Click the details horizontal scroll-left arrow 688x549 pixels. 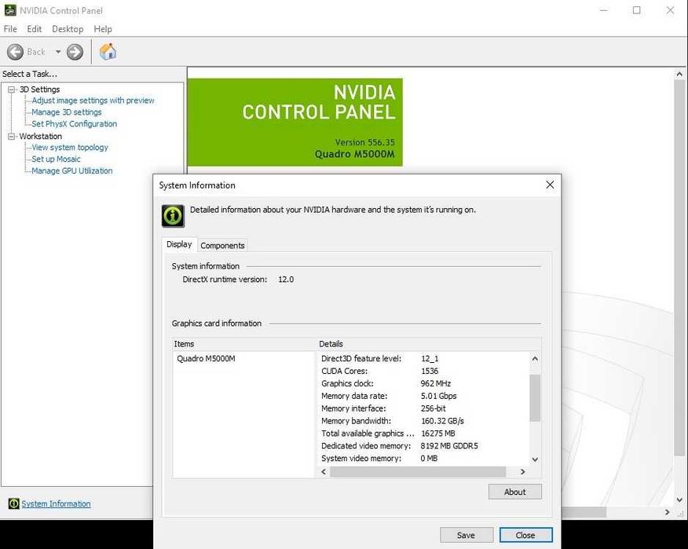coord(324,472)
